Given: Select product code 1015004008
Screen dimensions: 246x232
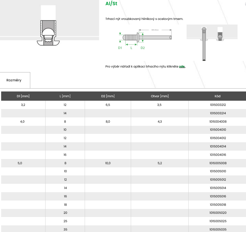Looking at the screenshot, I should pos(218,121).
